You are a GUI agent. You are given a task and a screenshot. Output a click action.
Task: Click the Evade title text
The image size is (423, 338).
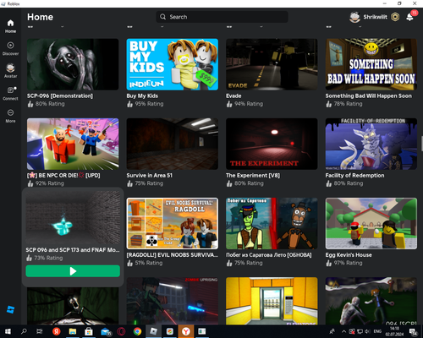233,95
